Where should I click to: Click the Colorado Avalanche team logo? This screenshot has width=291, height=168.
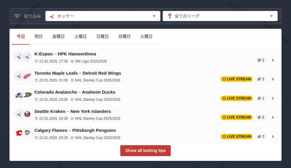click(x=19, y=95)
